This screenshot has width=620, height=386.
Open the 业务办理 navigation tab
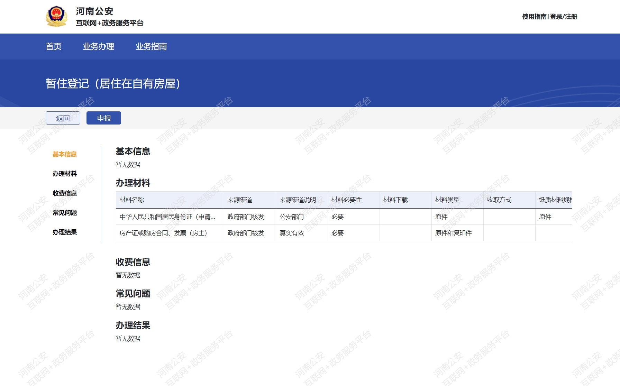click(x=99, y=46)
